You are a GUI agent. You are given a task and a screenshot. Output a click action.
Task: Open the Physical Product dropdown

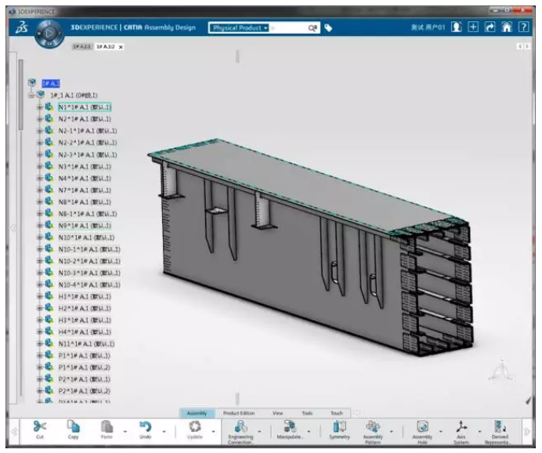(239, 28)
